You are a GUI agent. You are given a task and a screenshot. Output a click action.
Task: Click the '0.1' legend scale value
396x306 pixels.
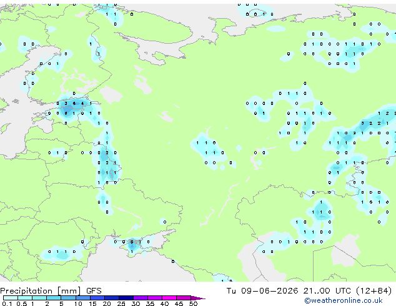click(x=7, y=304)
